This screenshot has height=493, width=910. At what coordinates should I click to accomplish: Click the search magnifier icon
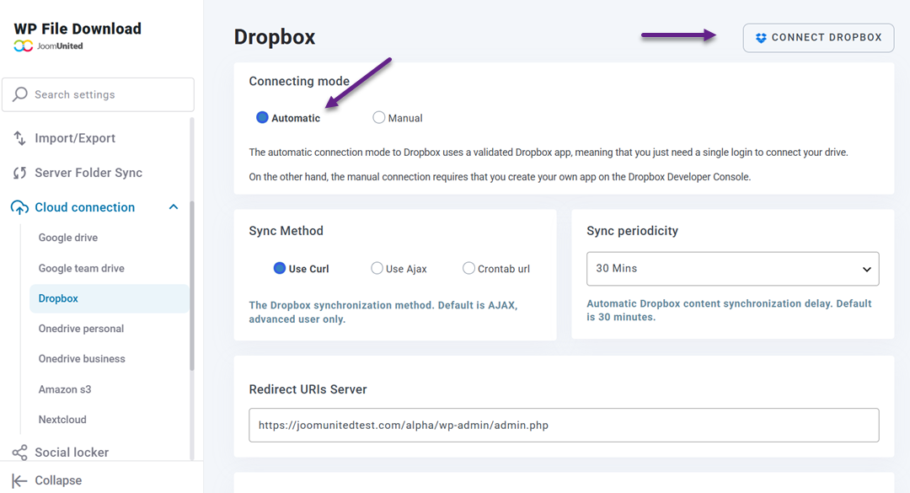point(20,94)
